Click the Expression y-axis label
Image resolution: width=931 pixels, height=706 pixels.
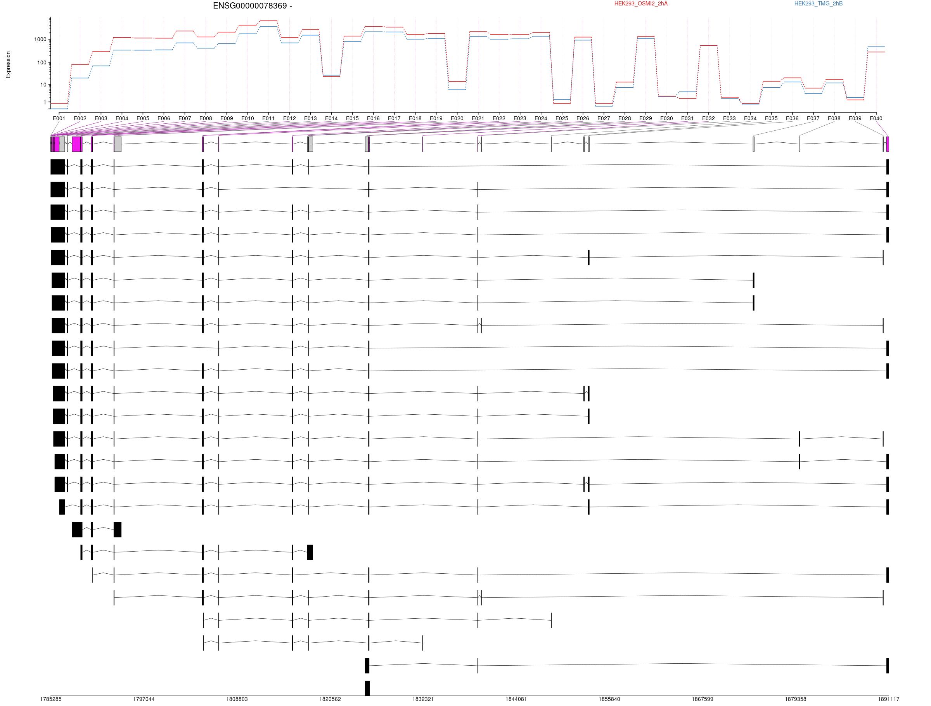pyautogui.click(x=8, y=65)
